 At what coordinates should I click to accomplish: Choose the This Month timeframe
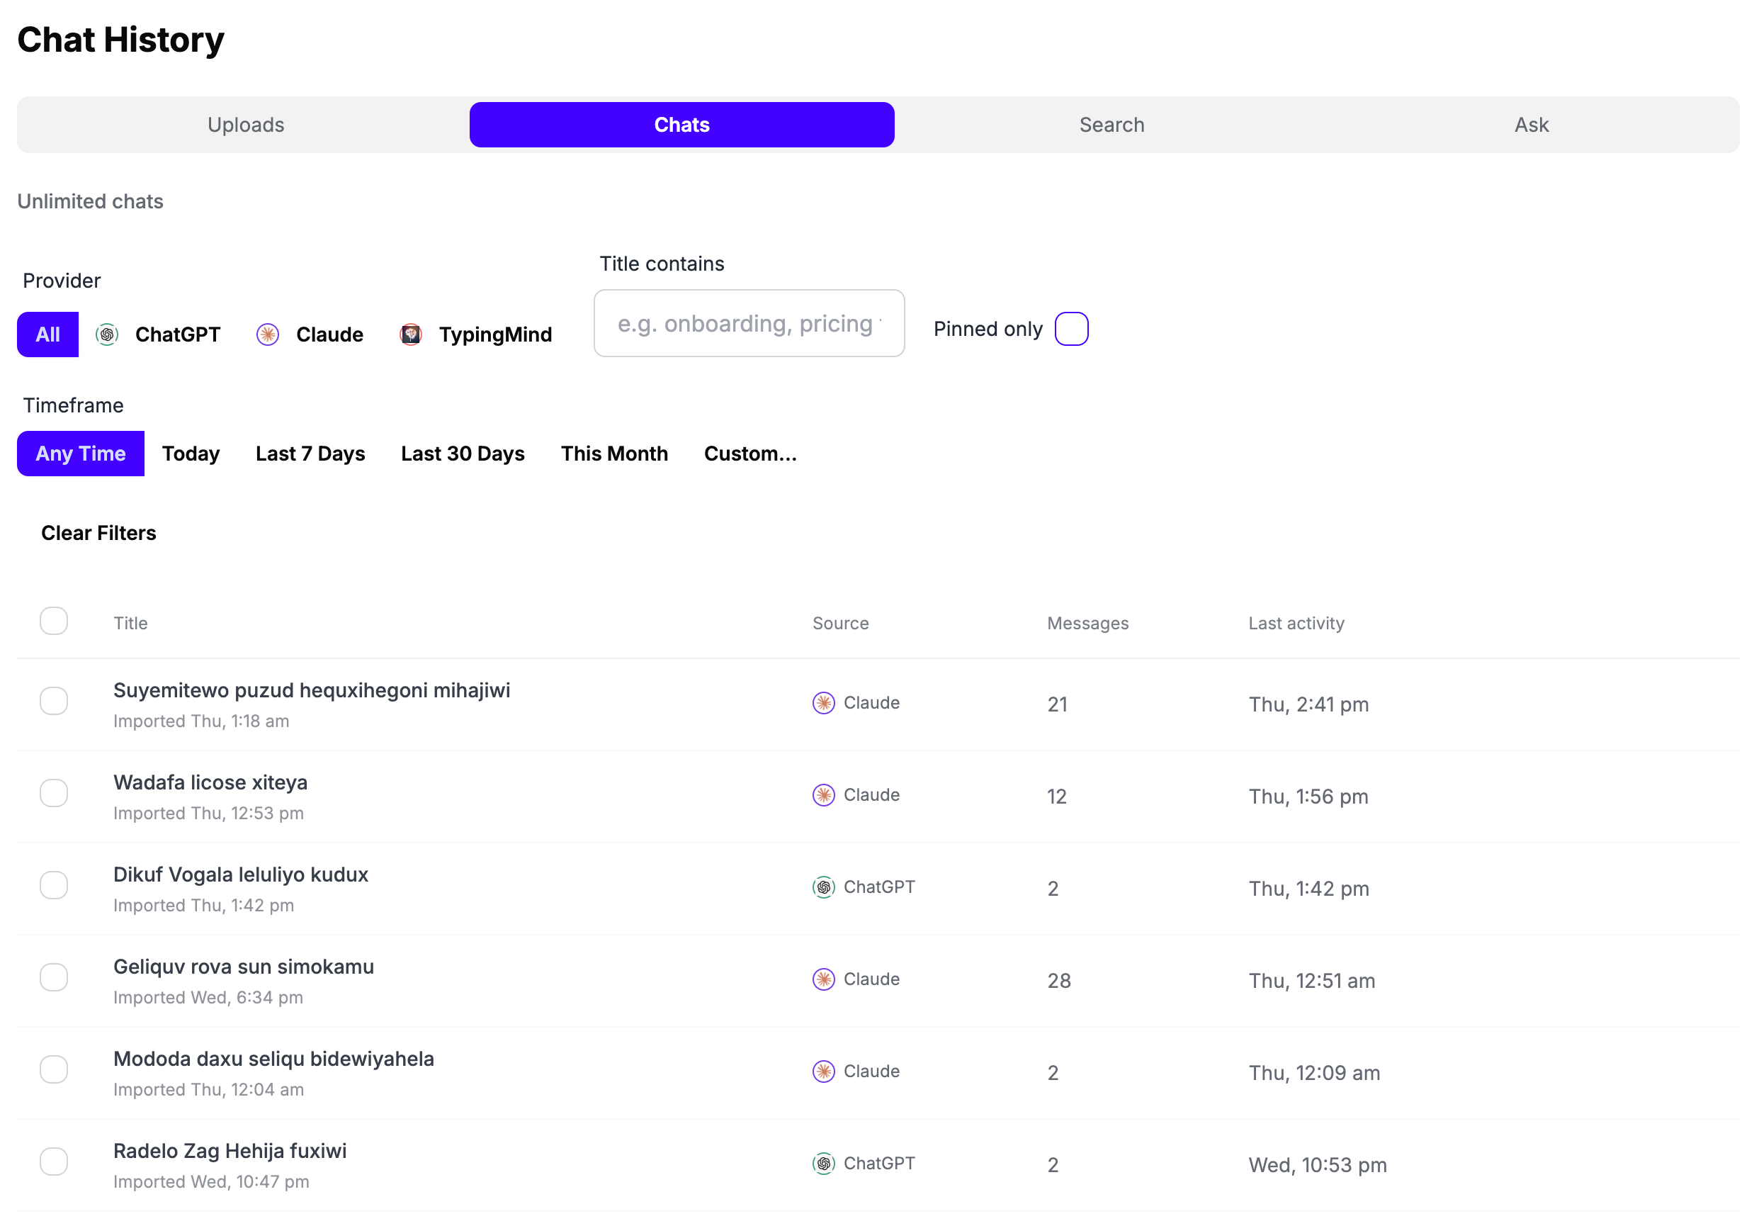point(615,454)
